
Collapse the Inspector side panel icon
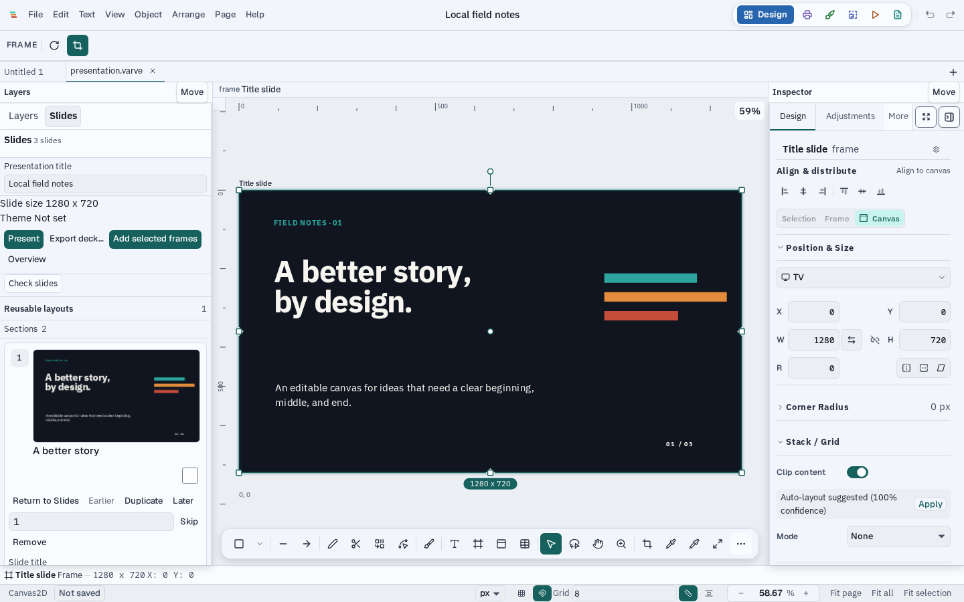click(x=949, y=117)
